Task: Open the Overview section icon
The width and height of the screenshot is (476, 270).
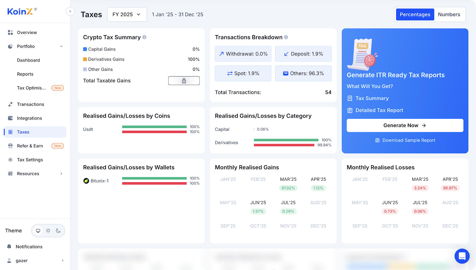Action: tap(10, 32)
